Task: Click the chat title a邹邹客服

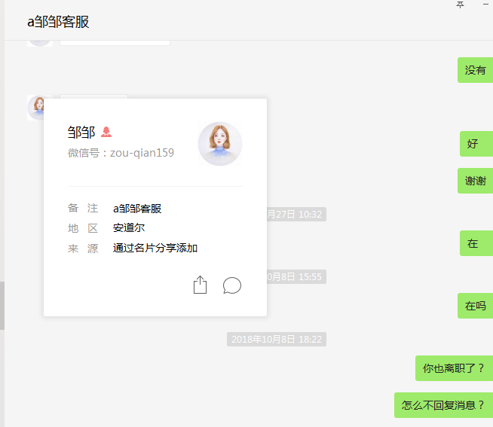Action: tap(58, 22)
